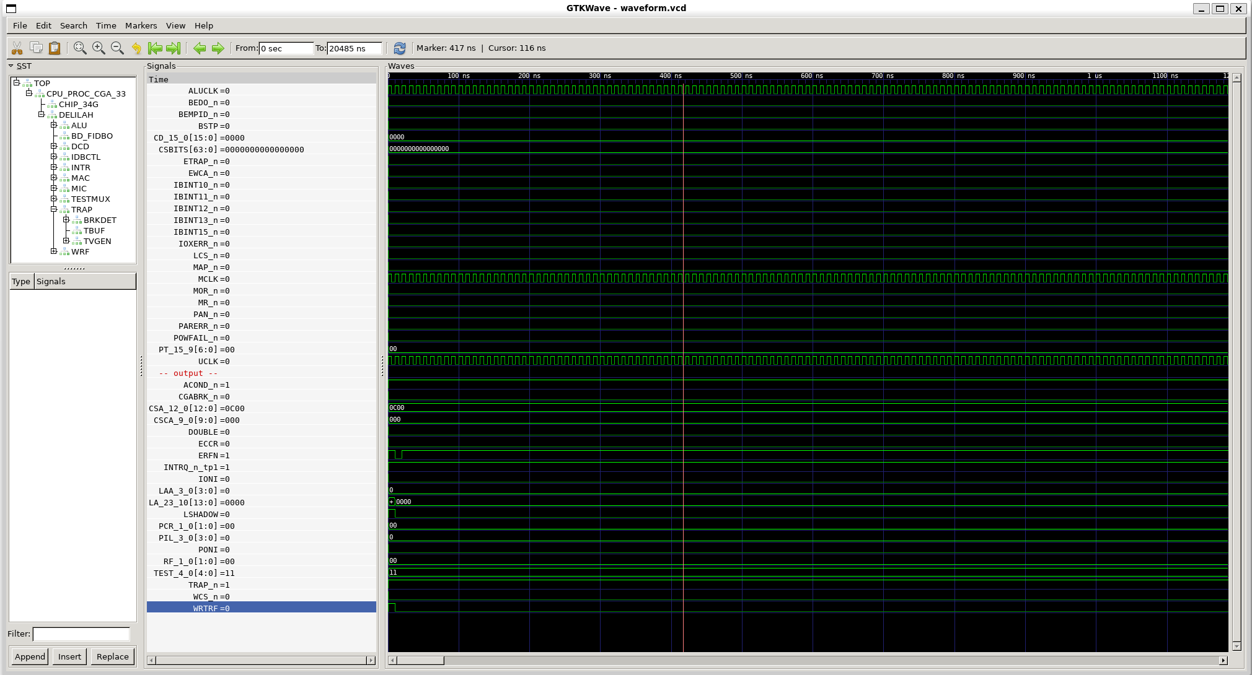Click the Paste toolbar icon
The height and width of the screenshot is (675, 1252).
[55, 48]
